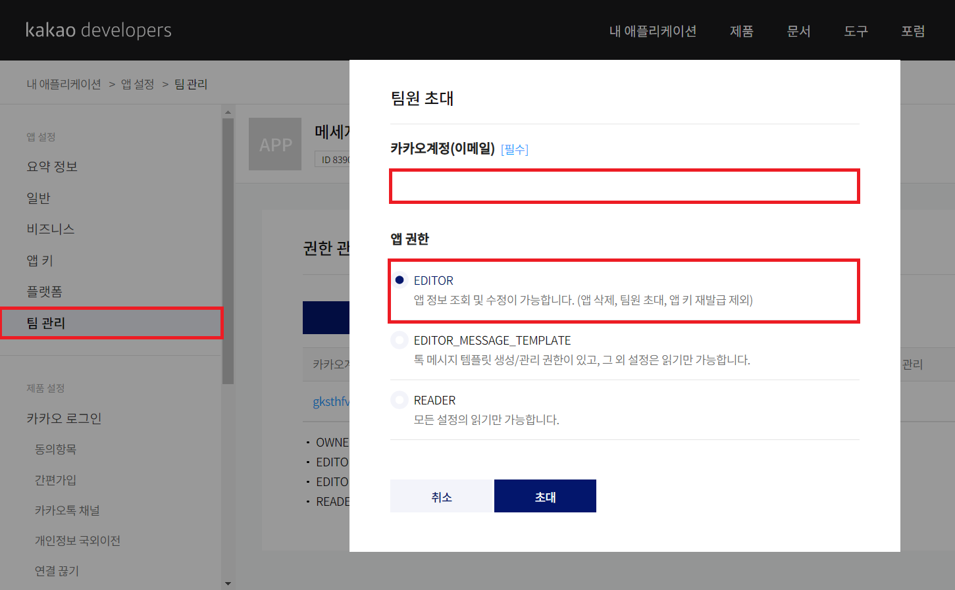Image resolution: width=955 pixels, height=590 pixels.
Task: Click the gray APP thumbnail icon
Action: pos(275,144)
